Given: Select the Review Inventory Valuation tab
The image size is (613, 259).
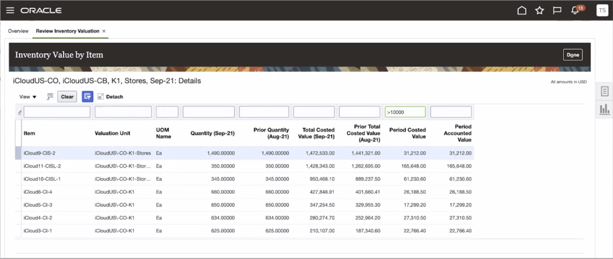Looking at the screenshot, I should coord(68,31).
